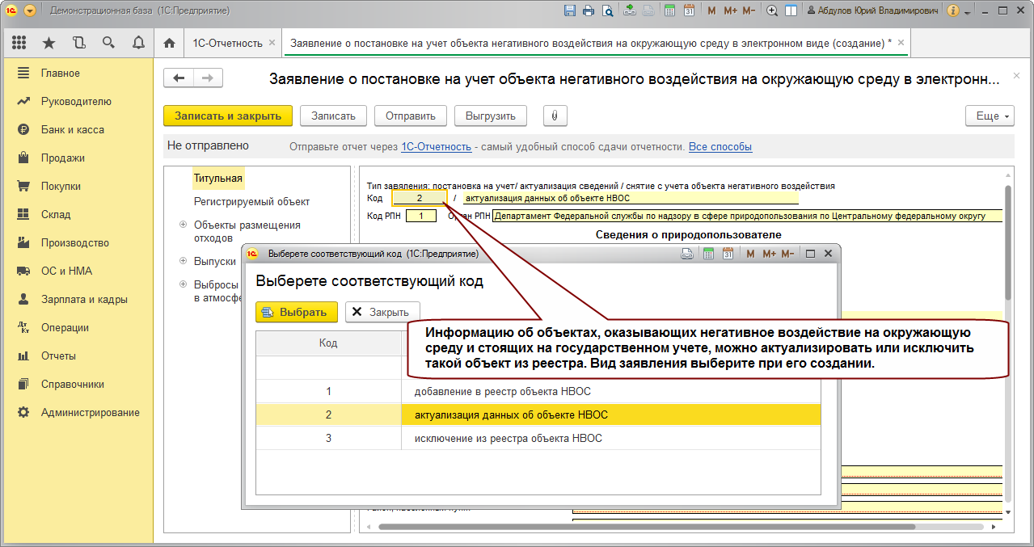The height and width of the screenshot is (547, 1034).
Task: Click the search magnifier icon
Action: point(108,43)
